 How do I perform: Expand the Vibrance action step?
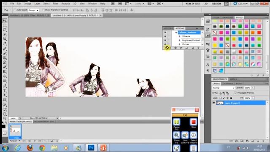click(x=179, y=36)
